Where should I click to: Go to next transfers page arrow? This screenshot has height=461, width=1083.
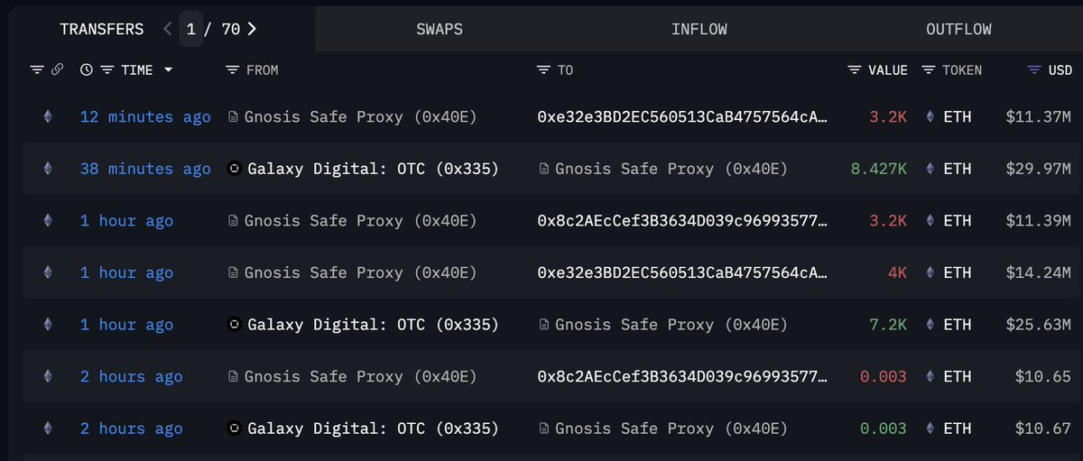(x=252, y=29)
